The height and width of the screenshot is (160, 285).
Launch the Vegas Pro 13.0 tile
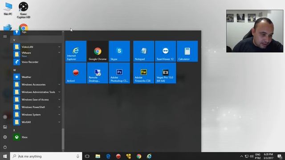165,73
